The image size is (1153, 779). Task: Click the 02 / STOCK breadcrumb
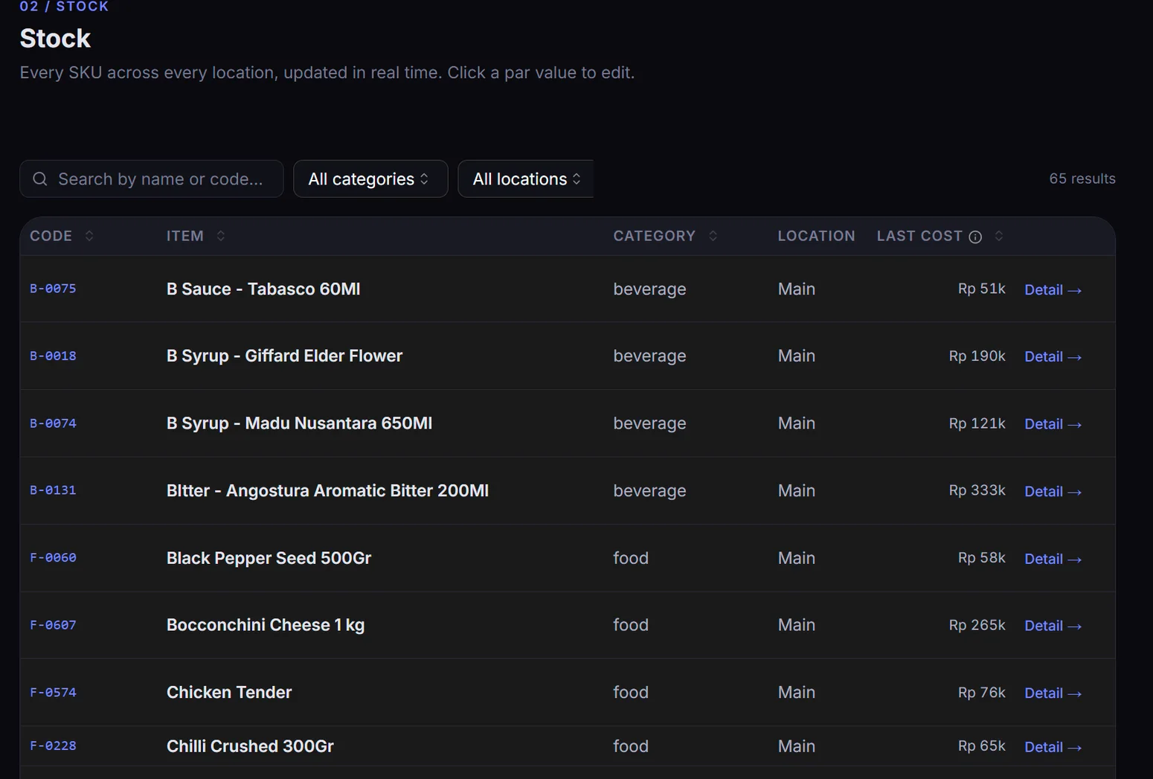[x=64, y=6]
